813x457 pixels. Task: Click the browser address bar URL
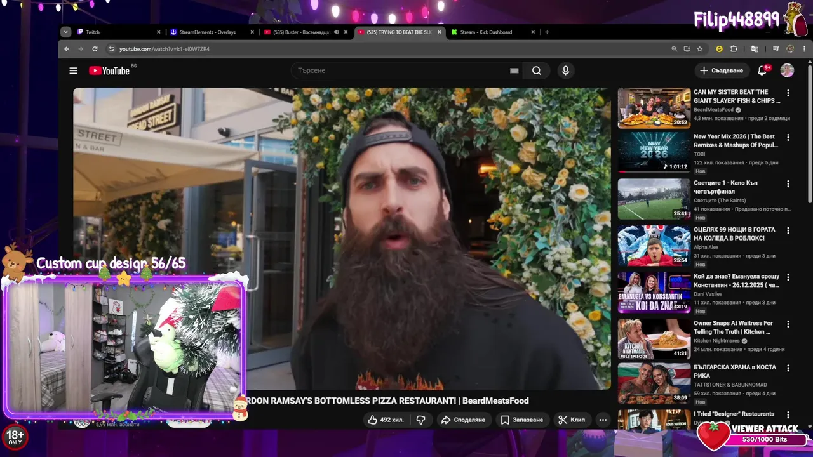(x=165, y=49)
